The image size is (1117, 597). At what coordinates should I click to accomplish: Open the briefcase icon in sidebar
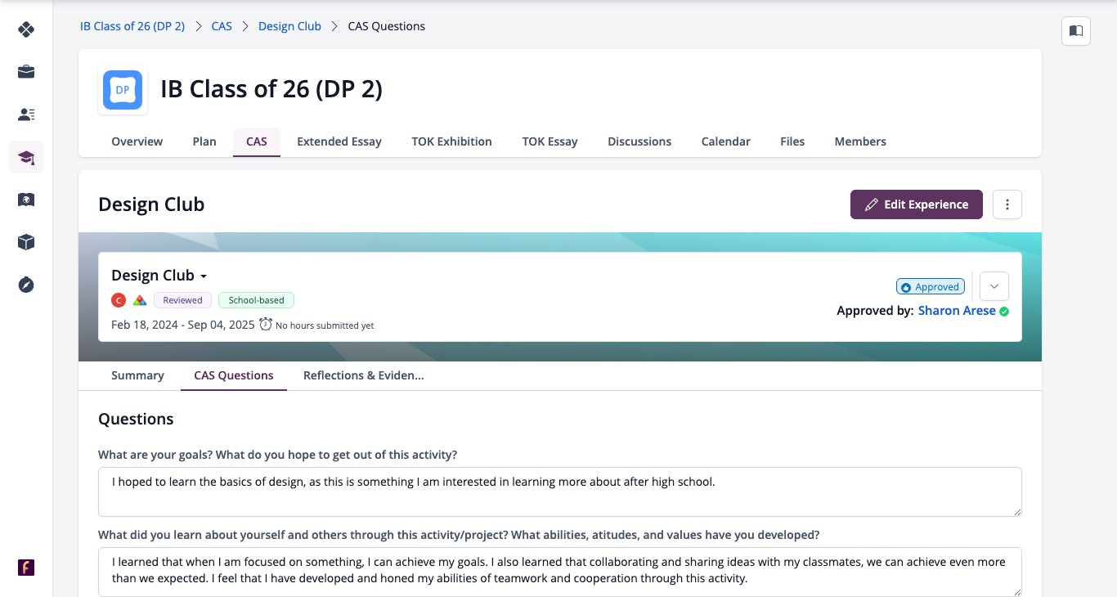tap(26, 72)
